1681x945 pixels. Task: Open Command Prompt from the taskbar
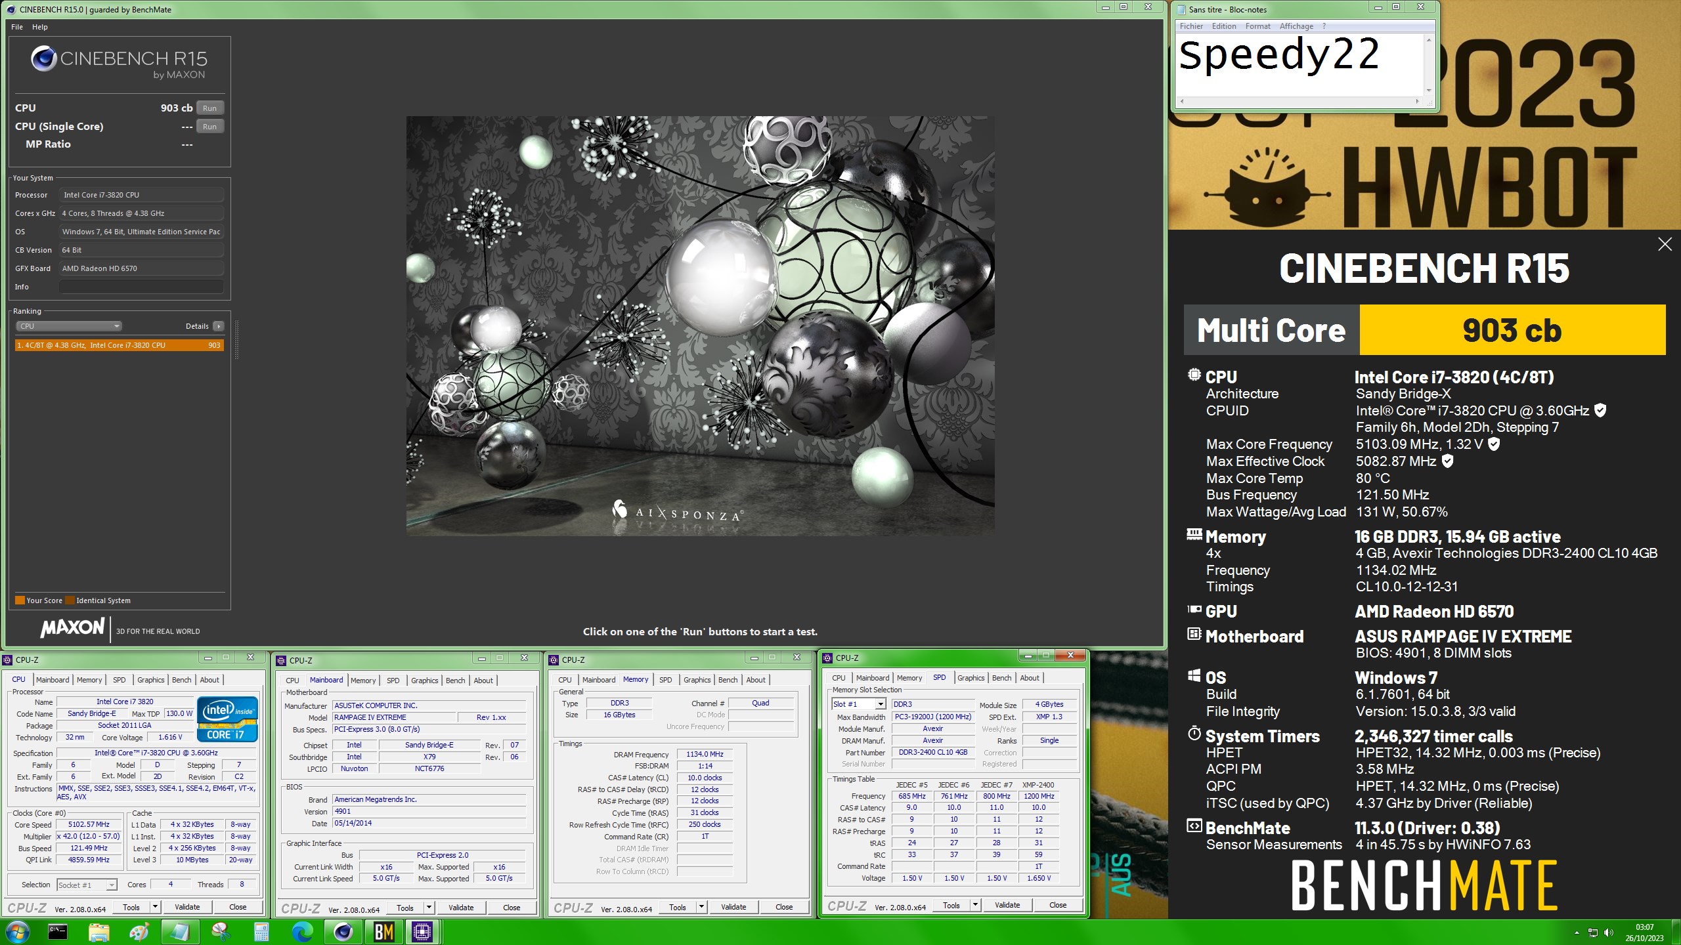(x=58, y=932)
